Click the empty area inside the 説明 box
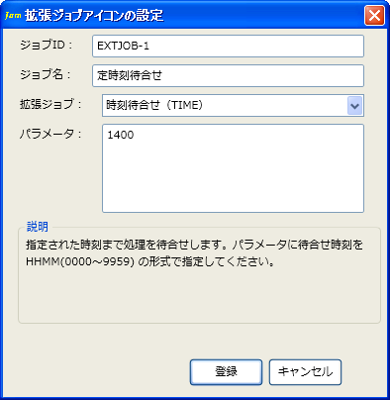 coord(199,295)
